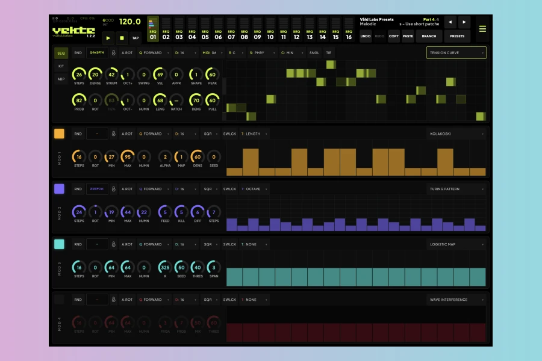
Task: Toggle the TIE button
Action: (x=329, y=53)
